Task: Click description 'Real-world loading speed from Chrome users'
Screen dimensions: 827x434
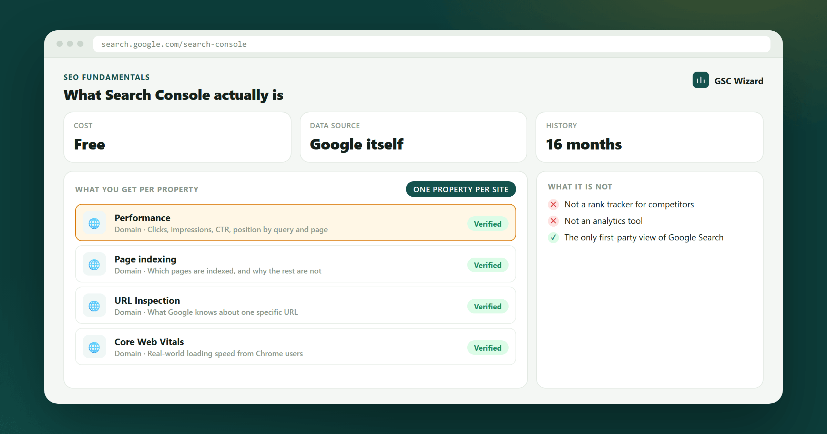Action: point(225,353)
